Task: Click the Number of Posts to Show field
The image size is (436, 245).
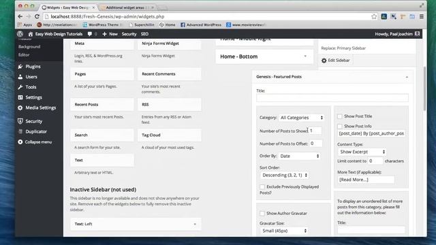Action: coord(315,131)
